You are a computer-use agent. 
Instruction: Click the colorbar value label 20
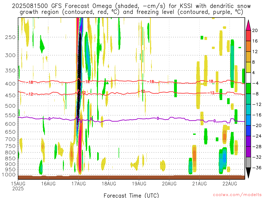pos(255,30)
